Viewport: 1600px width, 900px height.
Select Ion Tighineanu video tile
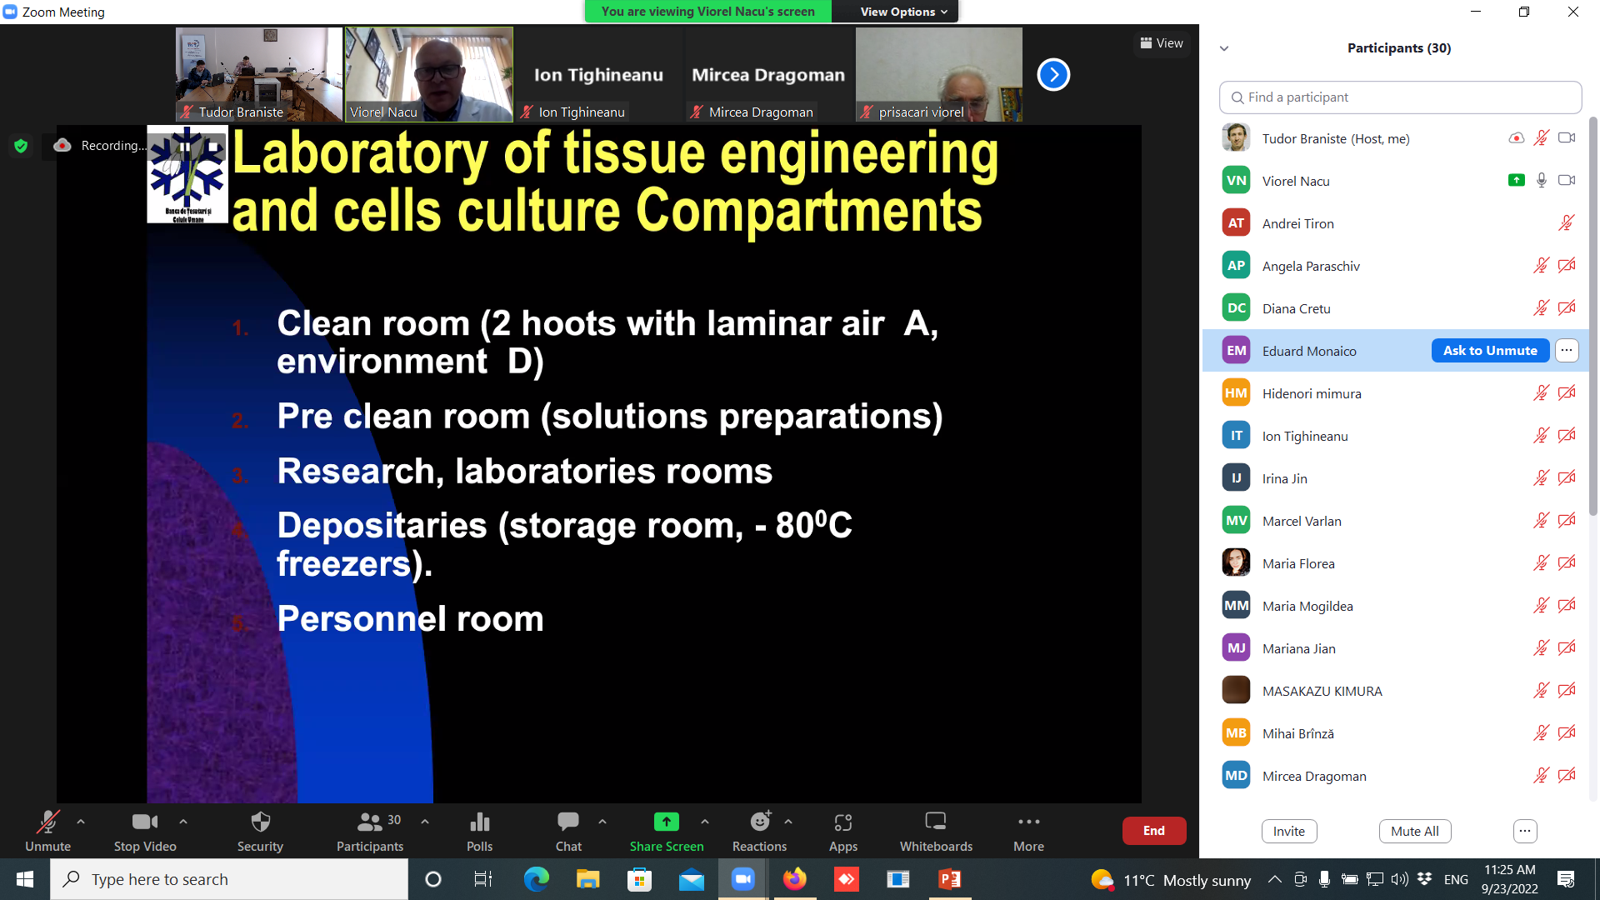point(599,75)
